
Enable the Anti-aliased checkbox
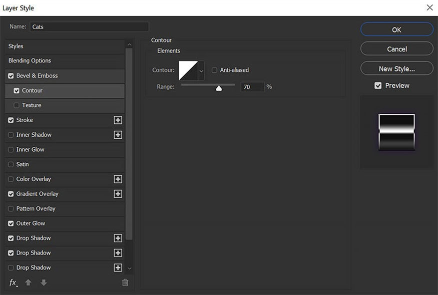[214, 70]
